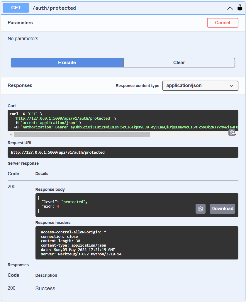This screenshot has height=302, width=246.
Task: Copy the response body to clipboard
Action: 201,209
